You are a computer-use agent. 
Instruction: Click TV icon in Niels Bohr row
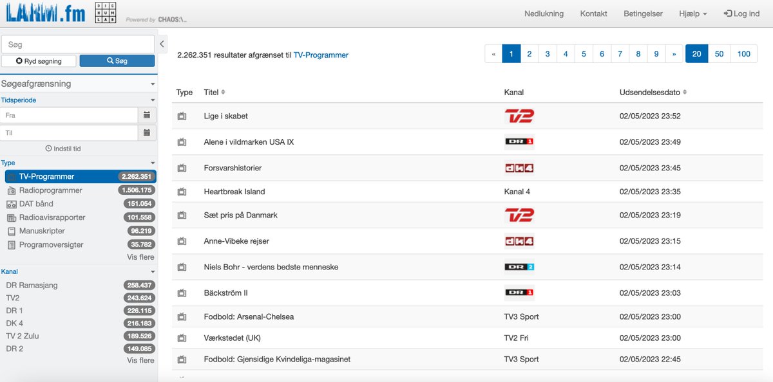pyautogui.click(x=182, y=267)
